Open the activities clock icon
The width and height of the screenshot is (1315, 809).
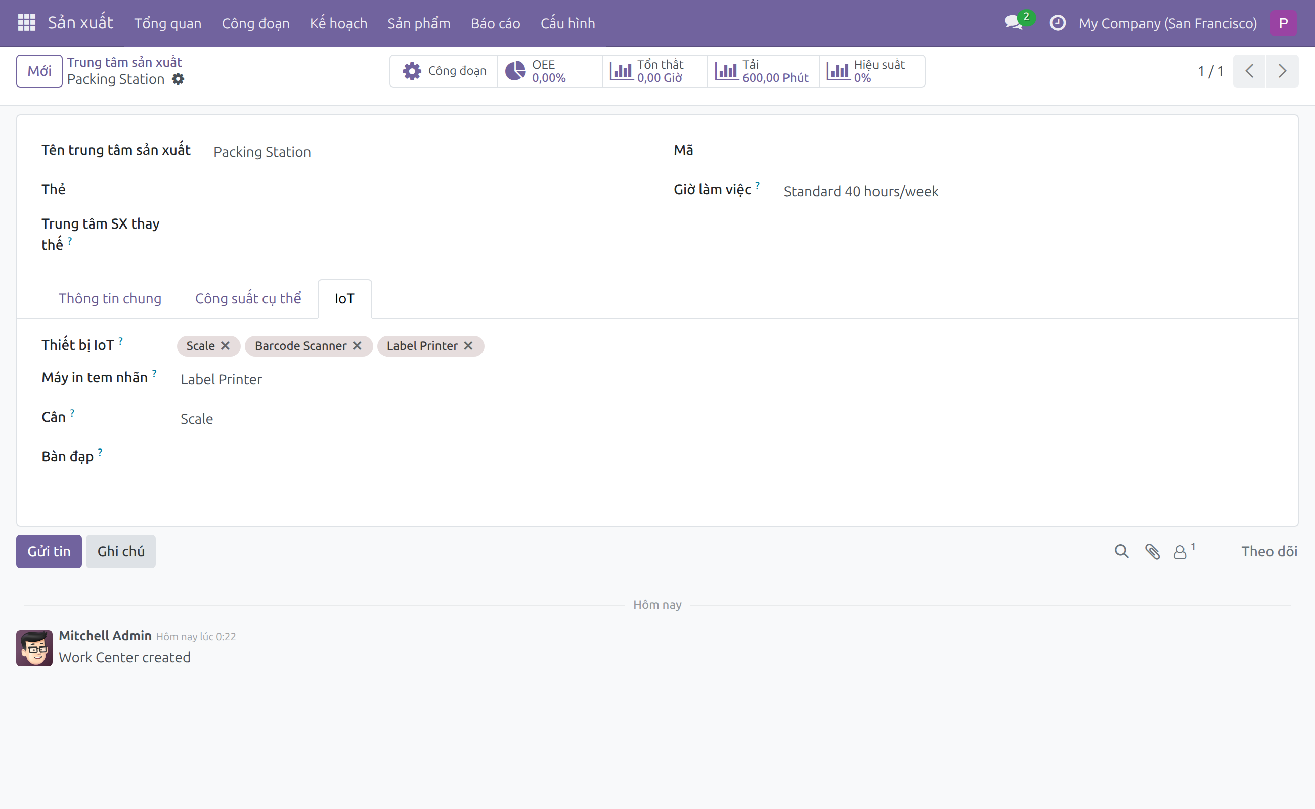(1058, 23)
